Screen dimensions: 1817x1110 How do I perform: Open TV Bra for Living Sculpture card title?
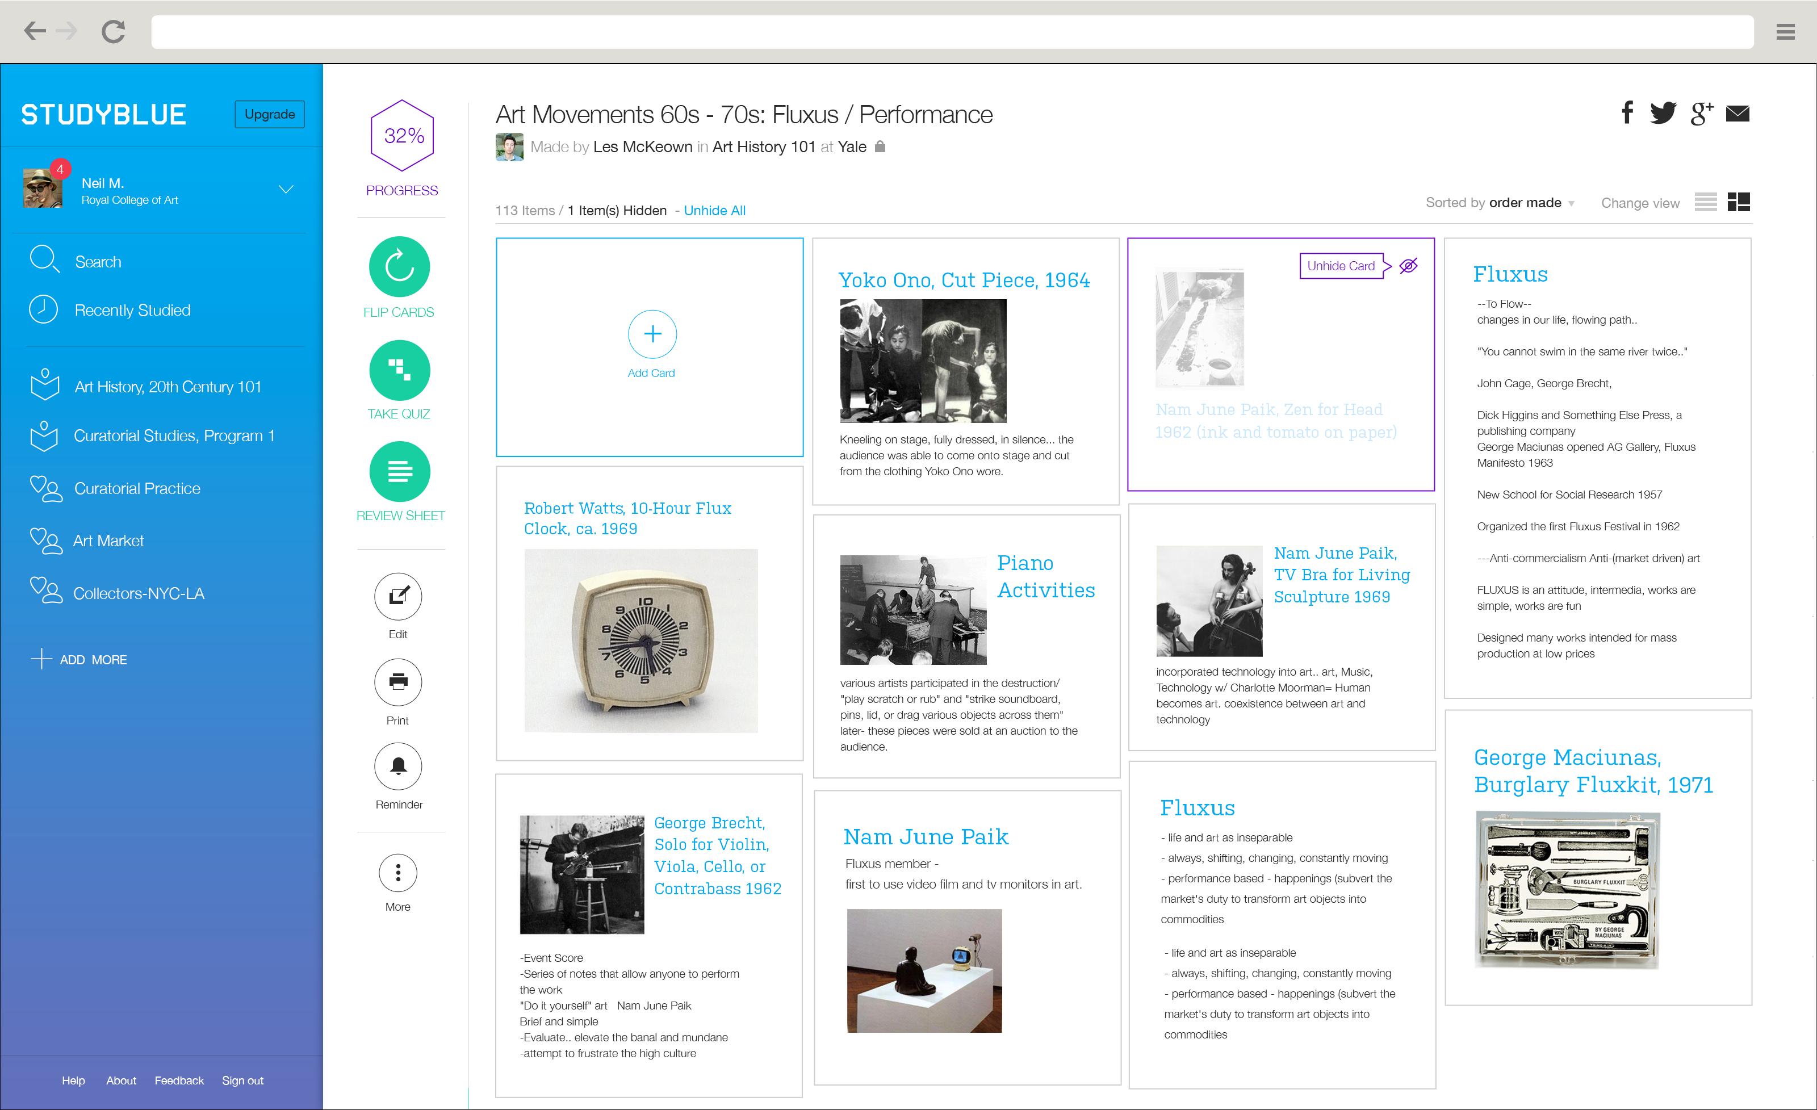(x=1342, y=575)
